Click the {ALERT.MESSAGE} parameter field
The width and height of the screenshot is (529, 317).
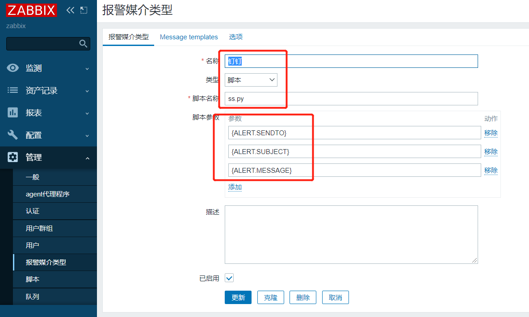(x=354, y=170)
